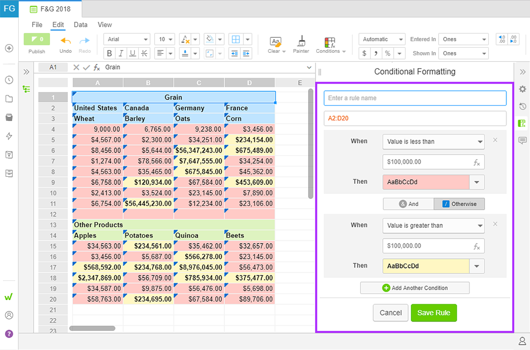
Task: Remove the 'less than' condition (X)
Action: coord(495,140)
